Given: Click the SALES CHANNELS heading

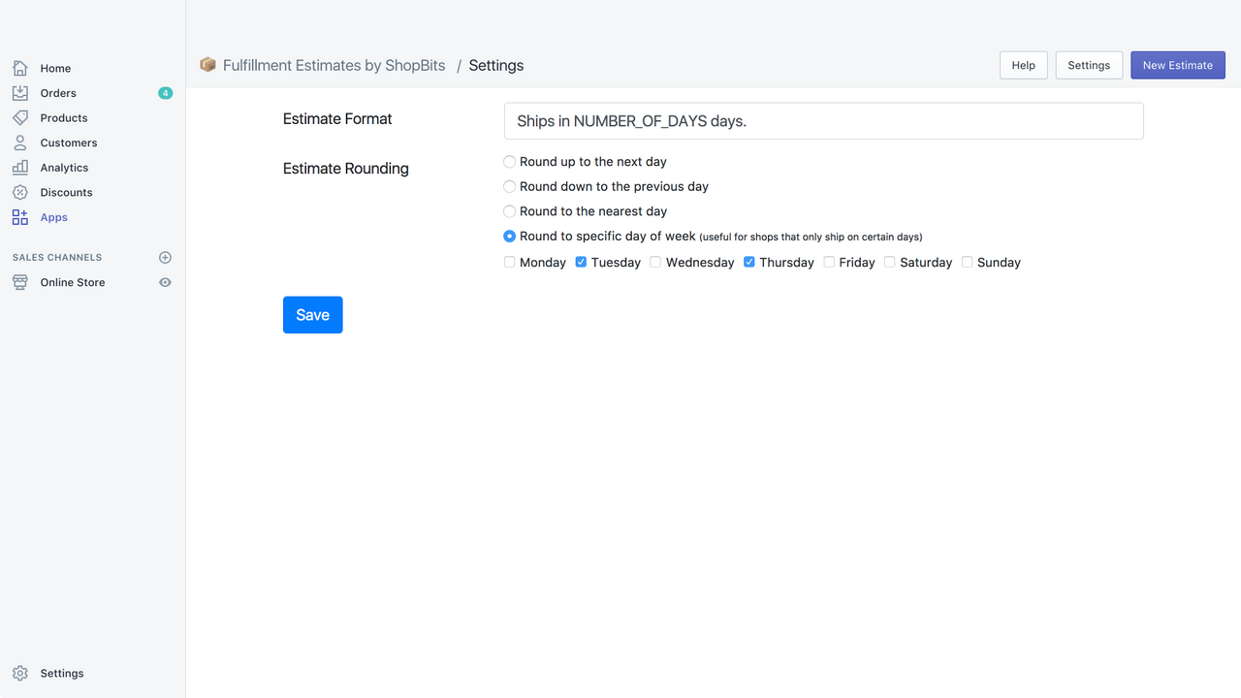Looking at the screenshot, I should (x=57, y=258).
